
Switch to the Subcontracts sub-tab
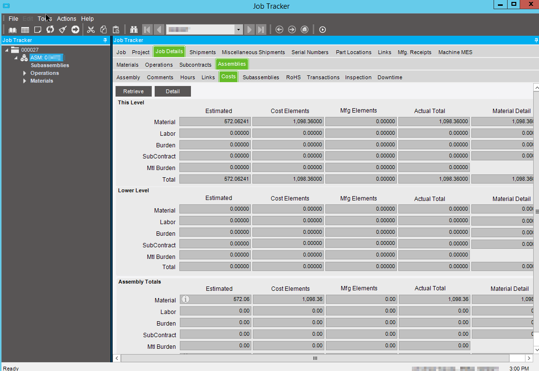(195, 65)
